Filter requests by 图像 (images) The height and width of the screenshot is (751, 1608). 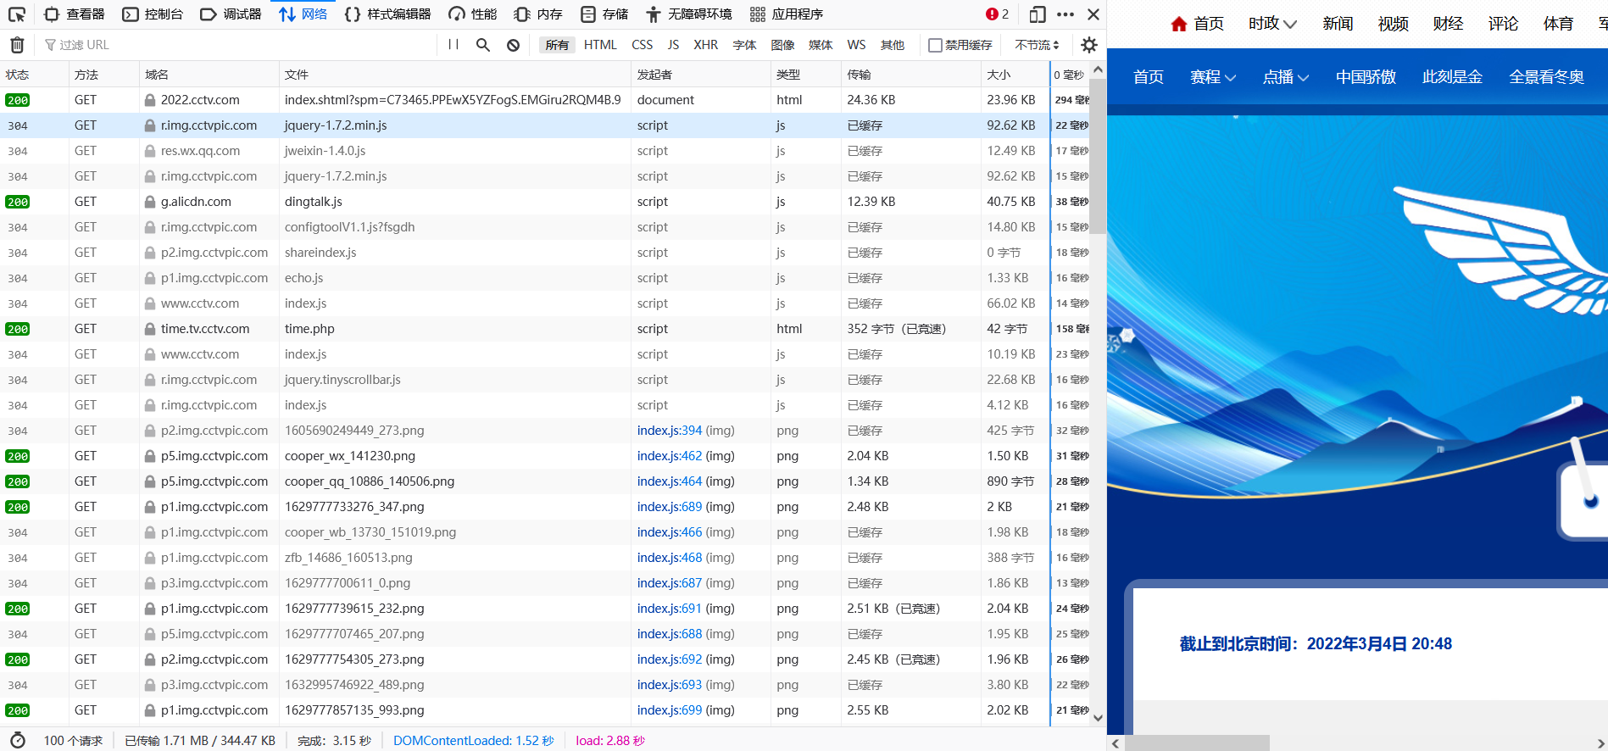coord(782,45)
